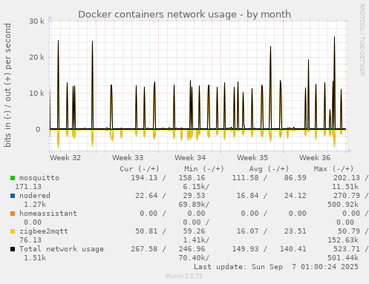The image size is (369, 284).
Task: Select the 'Total network usage' legend label
Action: [62, 249]
